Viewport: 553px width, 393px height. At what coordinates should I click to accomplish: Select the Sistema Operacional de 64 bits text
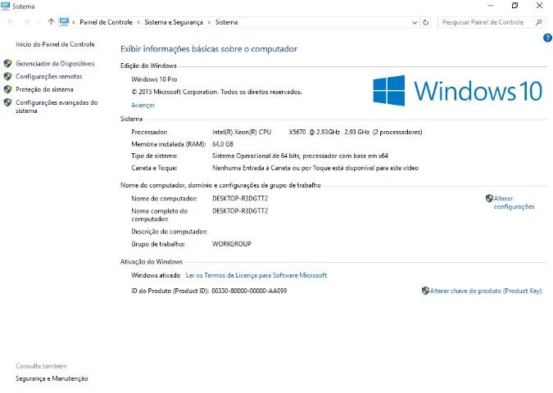(x=300, y=156)
